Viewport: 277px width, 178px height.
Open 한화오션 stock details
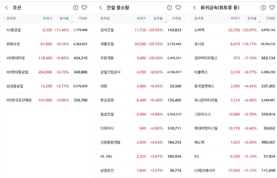(x=46, y=44)
